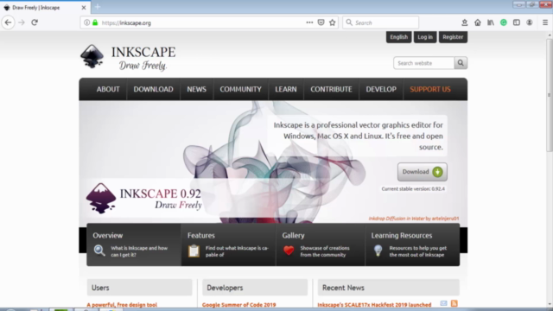Open the COMMUNITY menu
The width and height of the screenshot is (553, 311).
click(240, 89)
